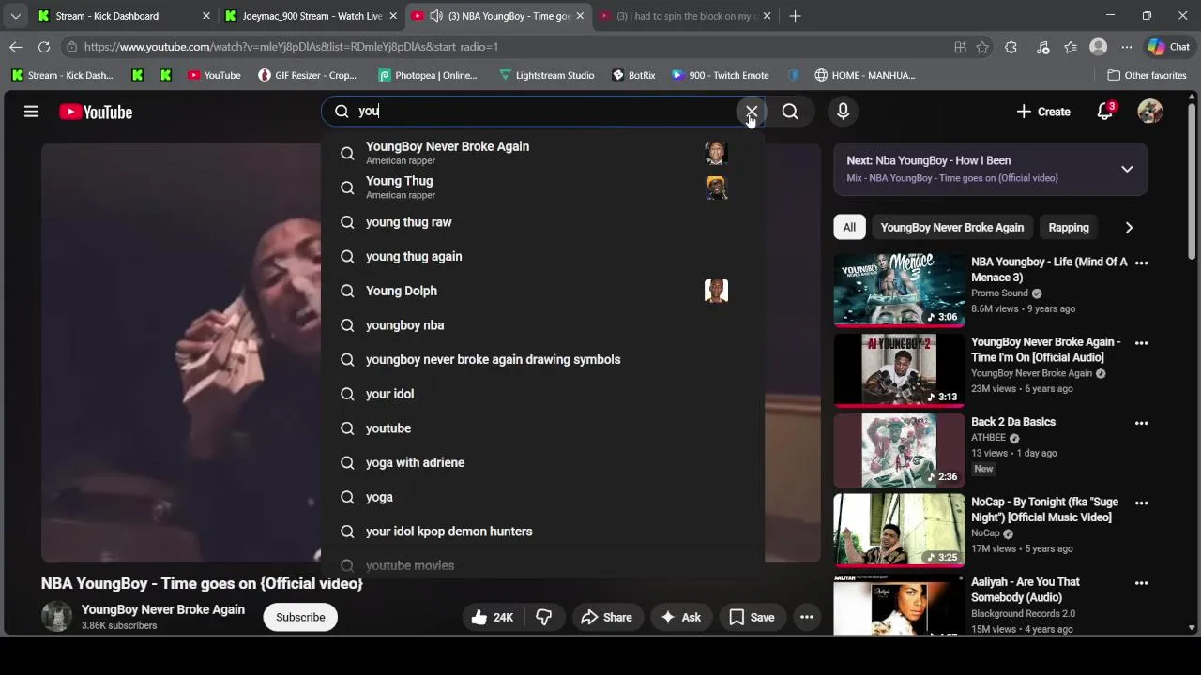This screenshot has height=675, width=1201.
Task: Switch to Joeymac_900 Stream tab
Action: [x=312, y=16]
